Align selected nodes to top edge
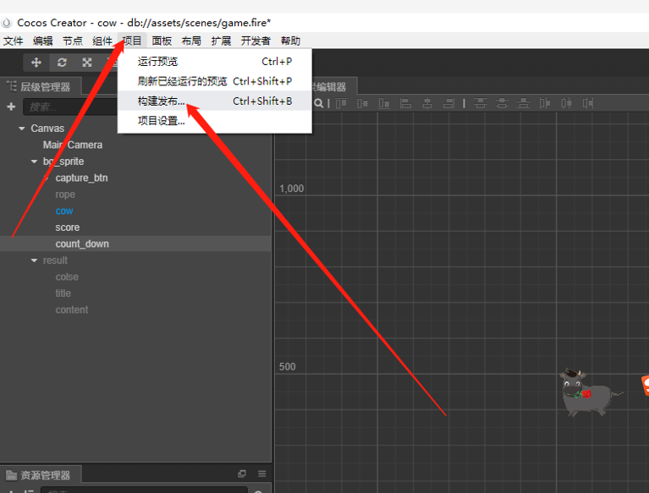The width and height of the screenshot is (649, 493). (341, 103)
